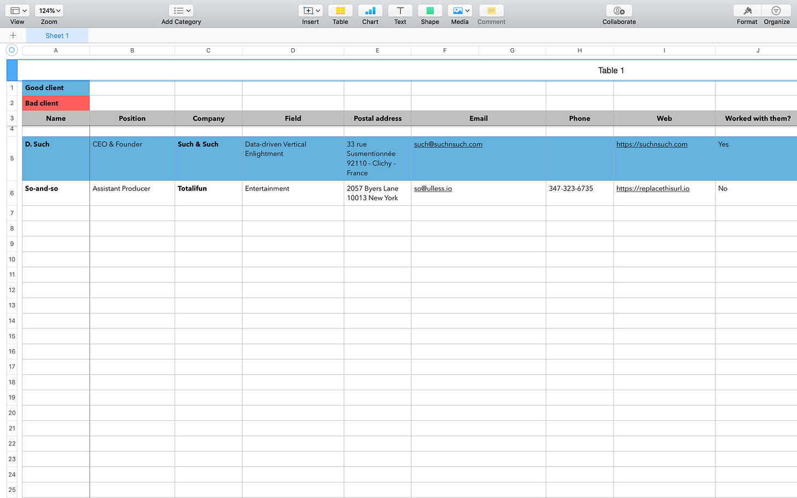Viewport: 797px width, 498px height.
Task: Select the row 5 header
Action: pyautogui.click(x=12, y=159)
